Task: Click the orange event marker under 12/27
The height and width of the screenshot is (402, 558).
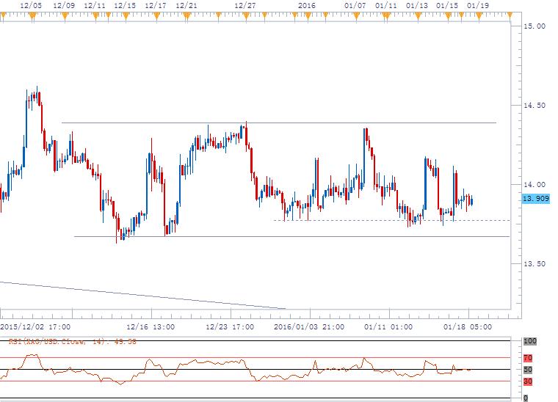Action: coord(246,15)
